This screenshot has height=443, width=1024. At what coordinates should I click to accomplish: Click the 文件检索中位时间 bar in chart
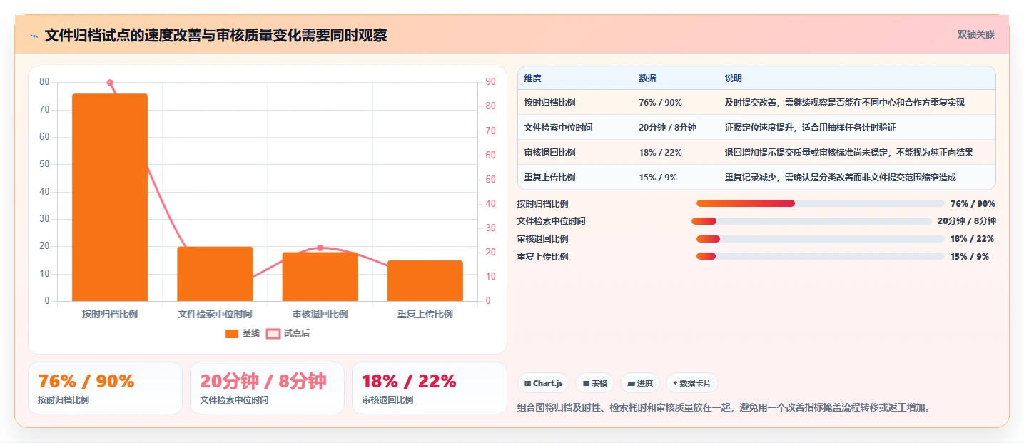pyautogui.click(x=215, y=274)
